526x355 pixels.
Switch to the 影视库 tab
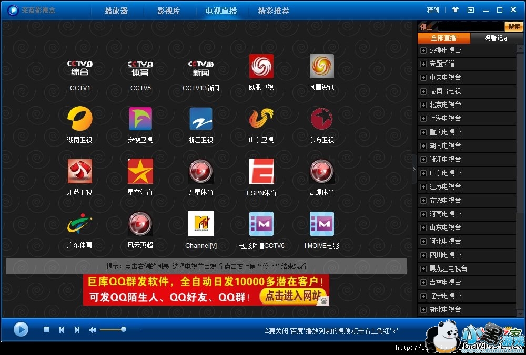[169, 11]
